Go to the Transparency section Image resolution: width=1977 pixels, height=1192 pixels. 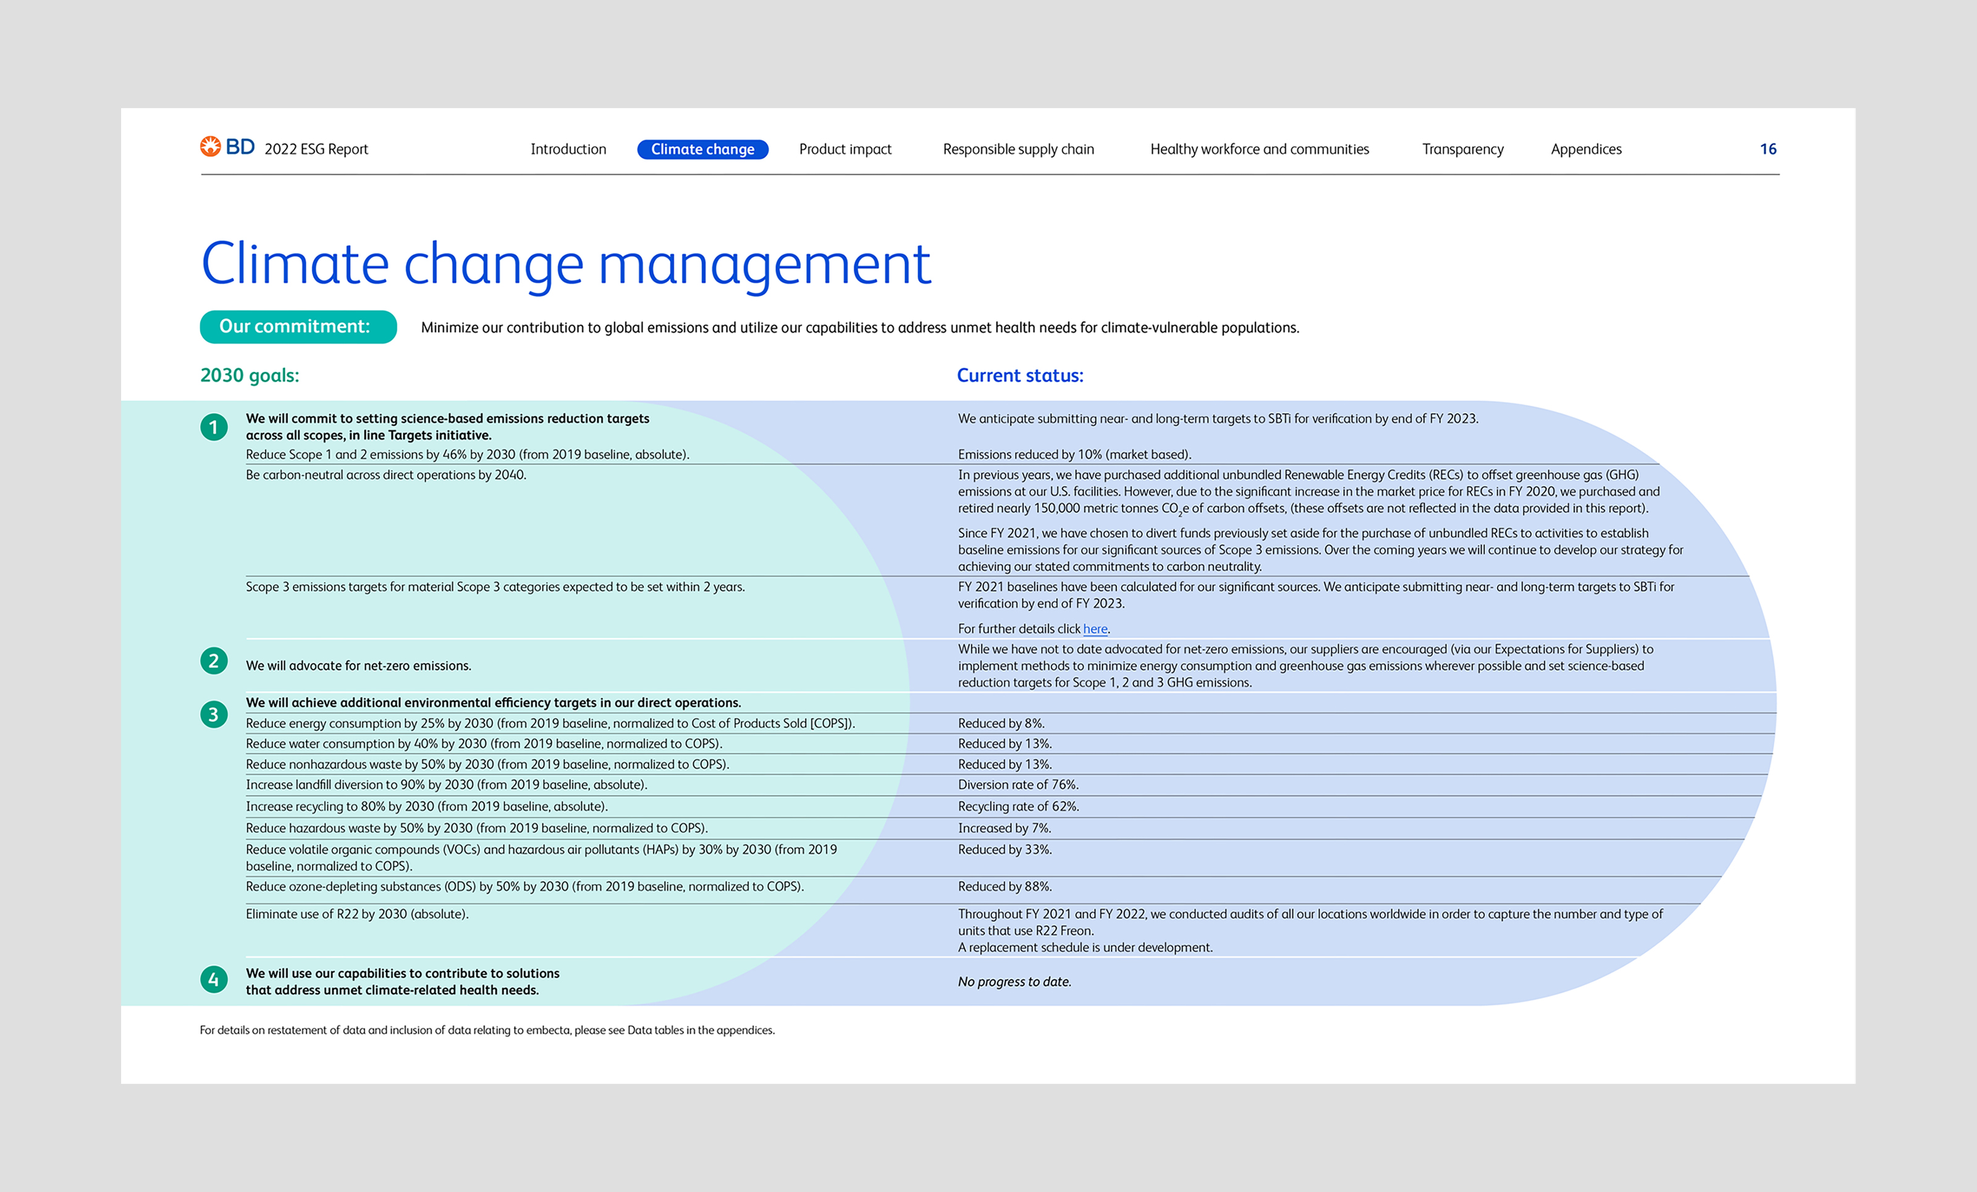[x=1463, y=149]
